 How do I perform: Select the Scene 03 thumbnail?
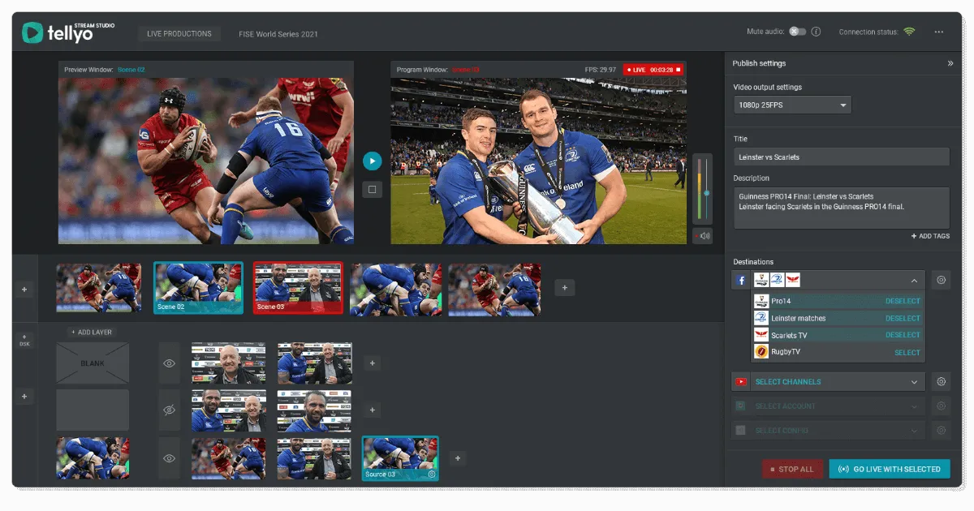(x=295, y=287)
